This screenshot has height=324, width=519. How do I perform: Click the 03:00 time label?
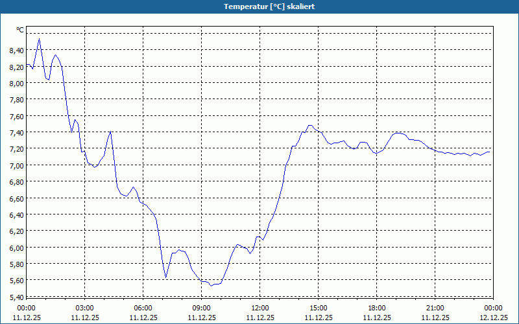[x=85, y=308]
